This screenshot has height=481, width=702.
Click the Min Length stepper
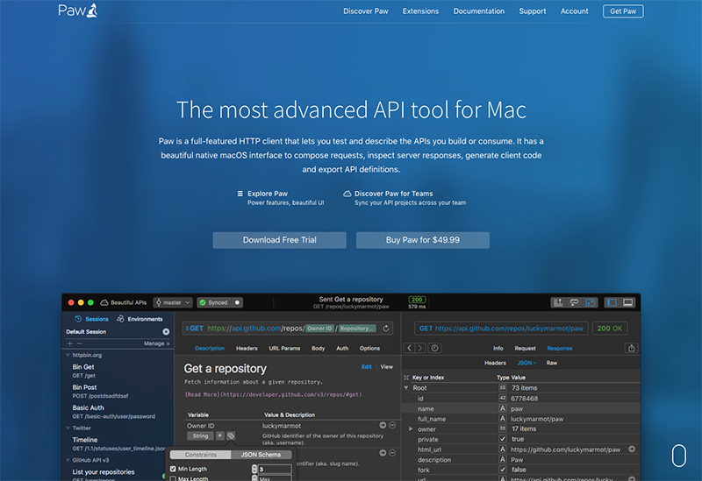(x=254, y=469)
